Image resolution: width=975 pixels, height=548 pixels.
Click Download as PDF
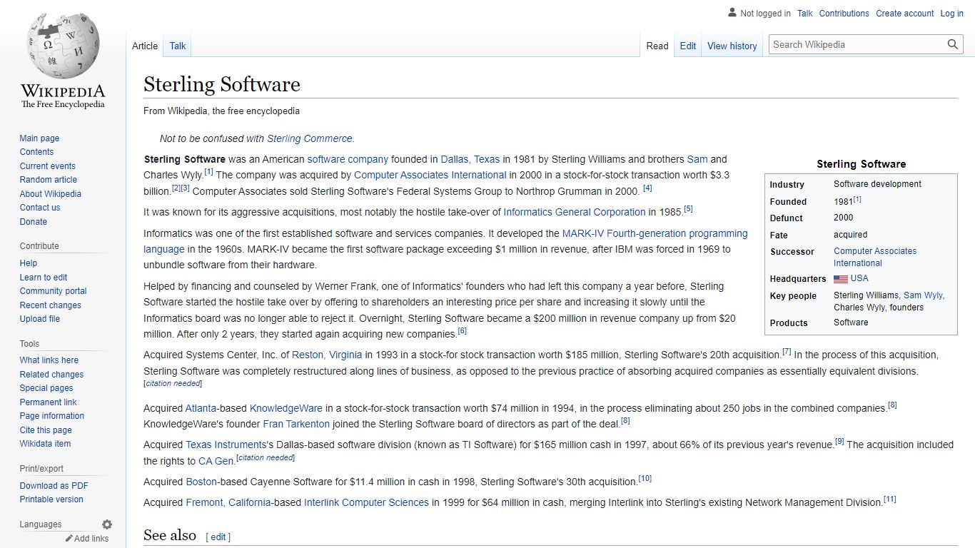click(x=54, y=486)
